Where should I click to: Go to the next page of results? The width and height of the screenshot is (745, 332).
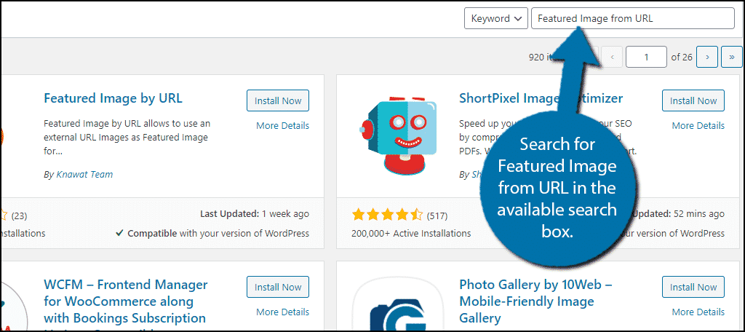pyautogui.click(x=707, y=57)
